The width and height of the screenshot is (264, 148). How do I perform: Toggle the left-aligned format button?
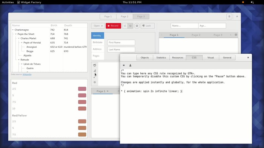tap(125, 26)
